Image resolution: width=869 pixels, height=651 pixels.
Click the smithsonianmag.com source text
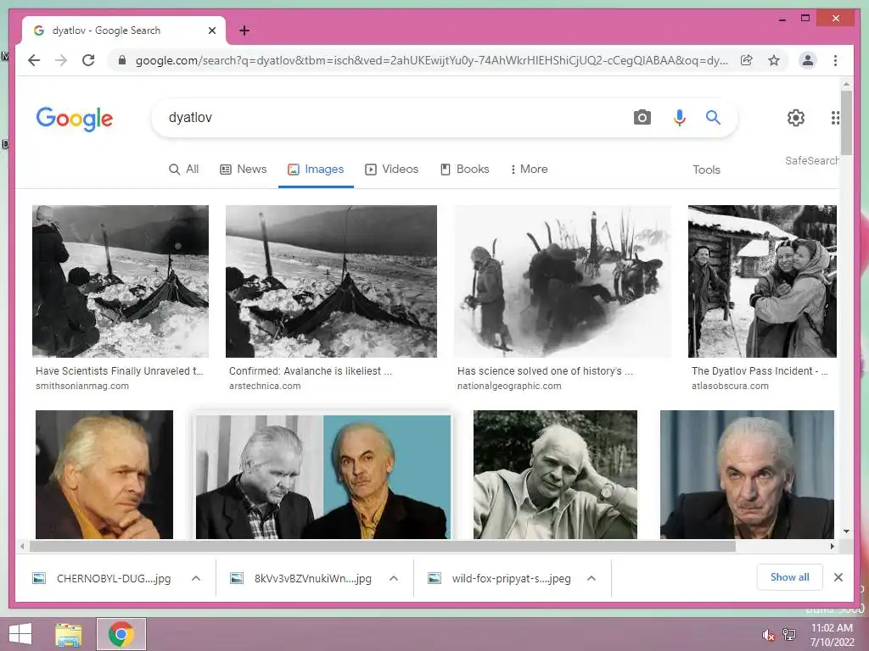tap(82, 386)
